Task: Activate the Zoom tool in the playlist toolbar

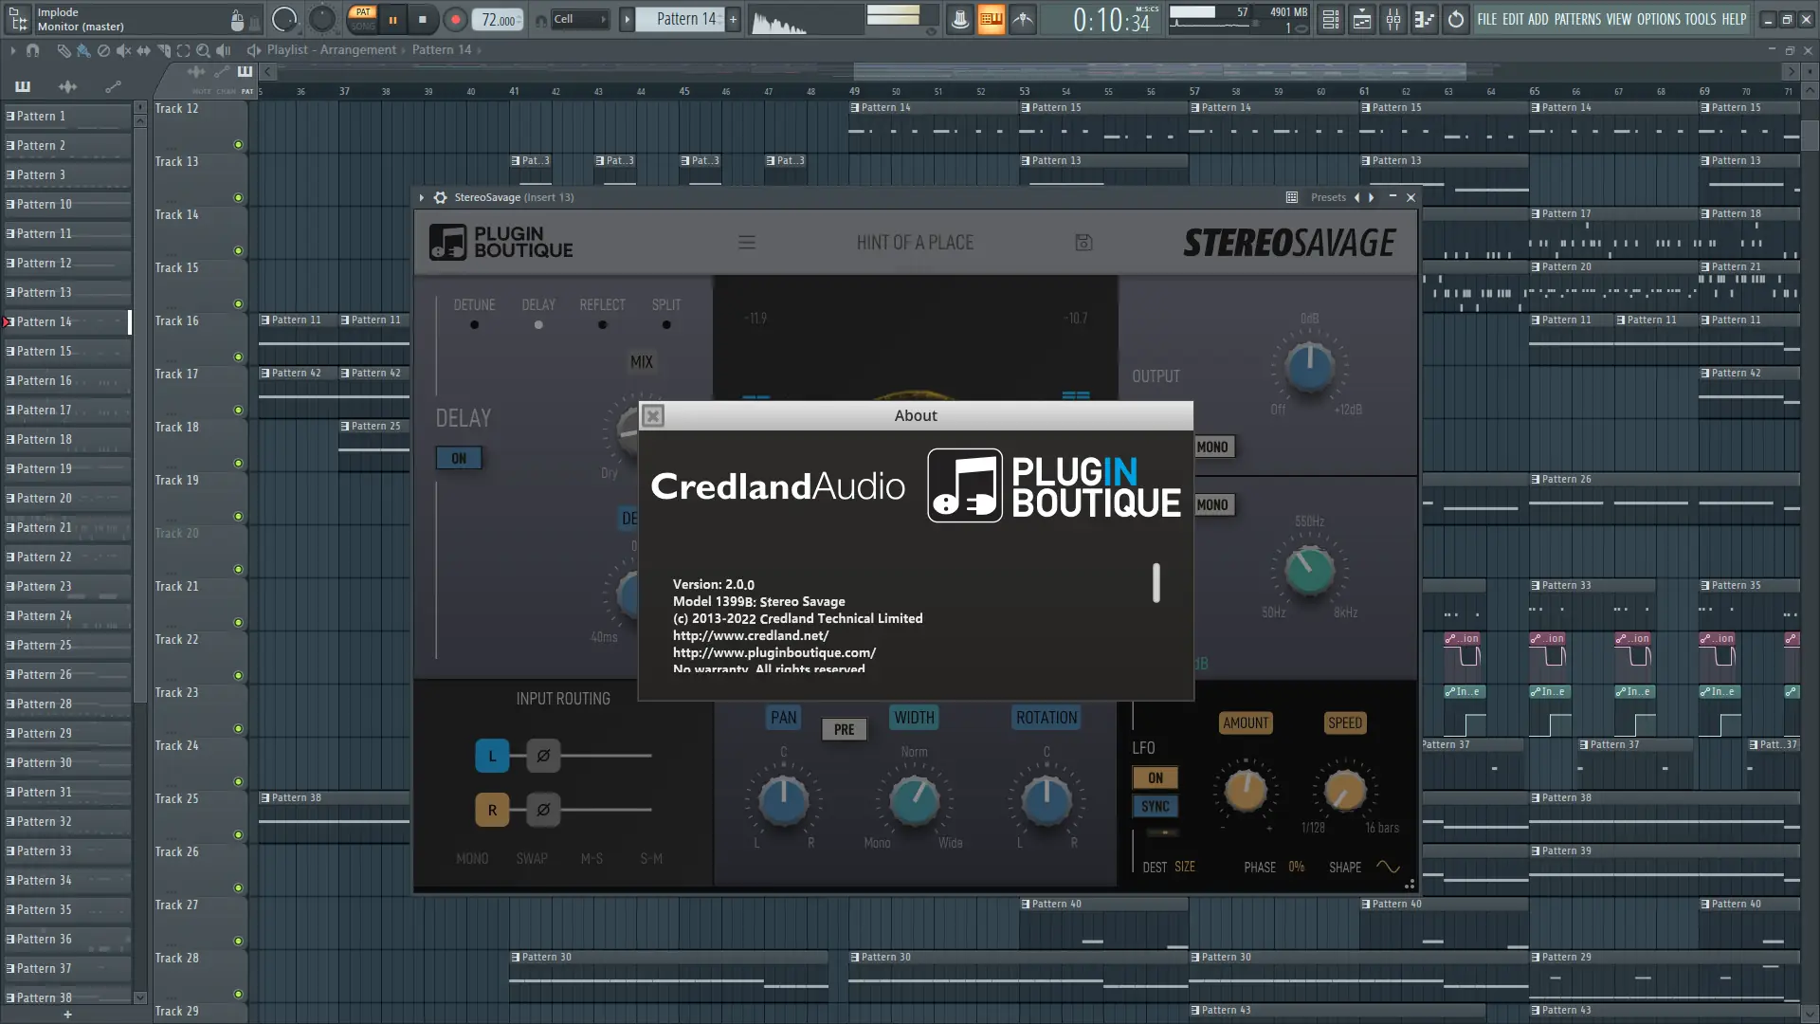Action: [203, 51]
